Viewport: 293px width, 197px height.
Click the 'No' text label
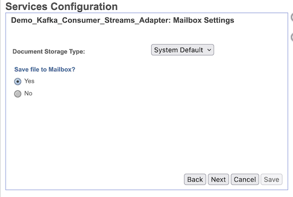(28, 93)
